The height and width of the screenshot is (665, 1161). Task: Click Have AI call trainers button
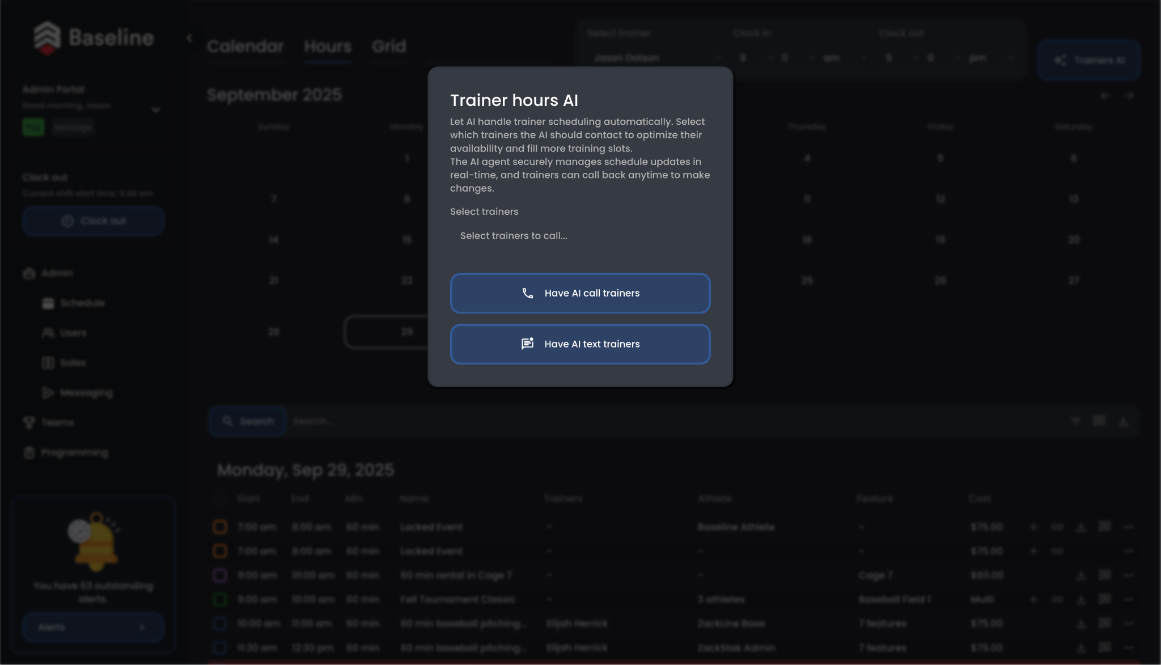click(580, 293)
